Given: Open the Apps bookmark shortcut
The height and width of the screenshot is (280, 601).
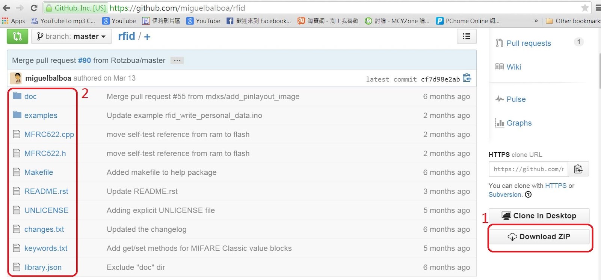Looking at the screenshot, I should point(14,21).
